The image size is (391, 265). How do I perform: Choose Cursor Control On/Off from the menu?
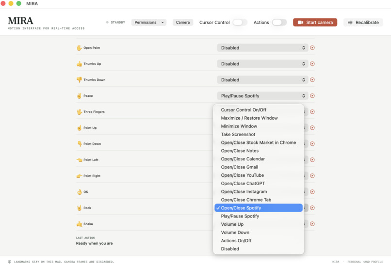pos(259,110)
